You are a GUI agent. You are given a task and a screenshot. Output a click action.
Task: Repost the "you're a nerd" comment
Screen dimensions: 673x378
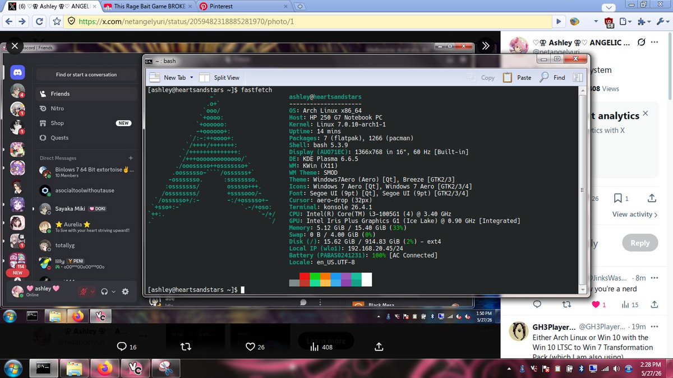[566, 305]
